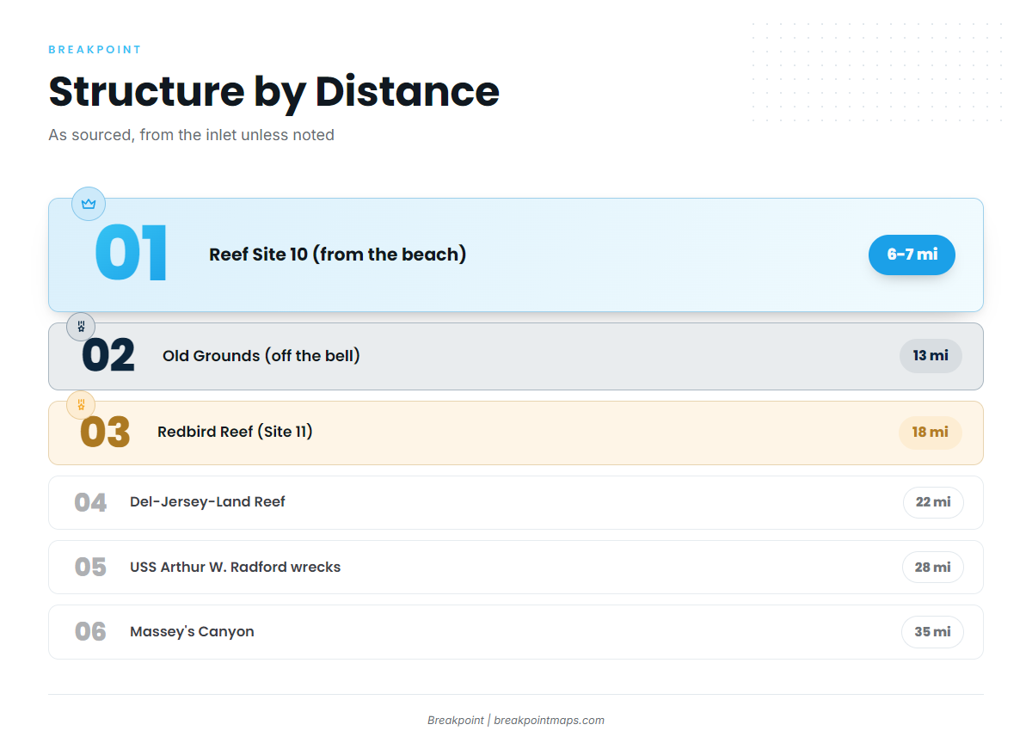The width and height of the screenshot is (1032, 749).
Task: Select the Del-Jersey-Land Reef row
Action: (516, 502)
